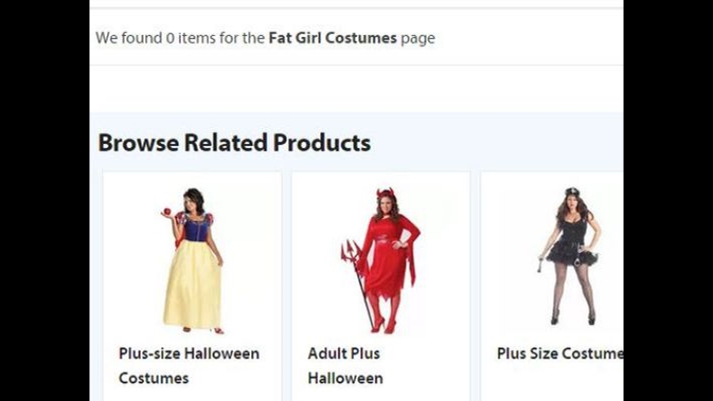
Task: Click the red devil horns headband
Action: [x=385, y=193]
